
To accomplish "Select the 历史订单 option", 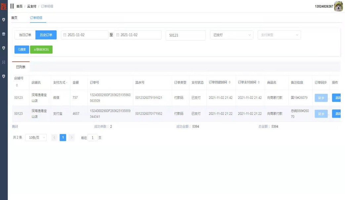I will click(x=46, y=35).
